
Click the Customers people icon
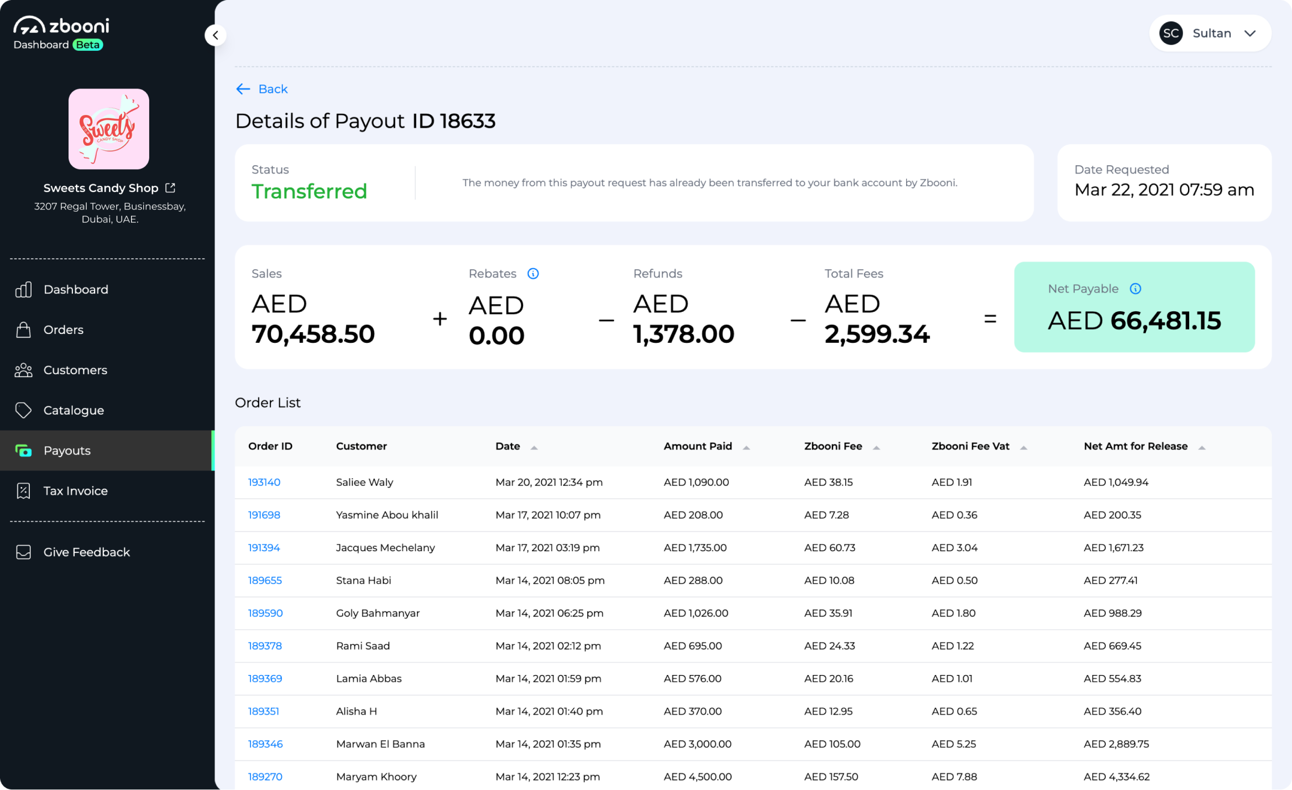[23, 370]
